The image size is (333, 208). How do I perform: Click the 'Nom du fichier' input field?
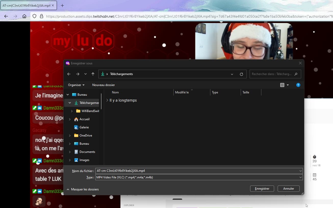pos(199,171)
